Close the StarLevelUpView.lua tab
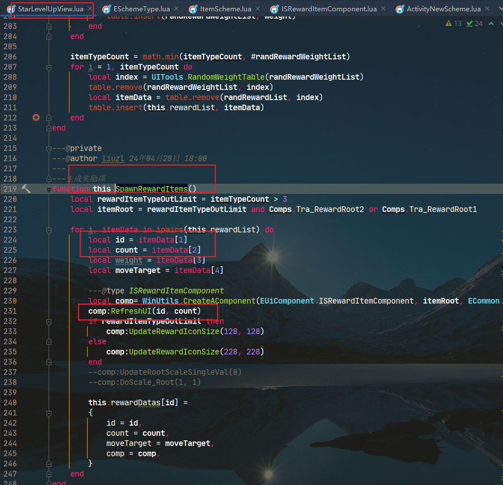Viewport: 503px width, 485px height. point(90,8)
